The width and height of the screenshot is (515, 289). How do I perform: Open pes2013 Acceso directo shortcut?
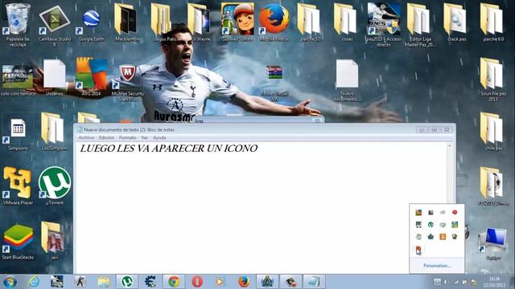point(384,25)
